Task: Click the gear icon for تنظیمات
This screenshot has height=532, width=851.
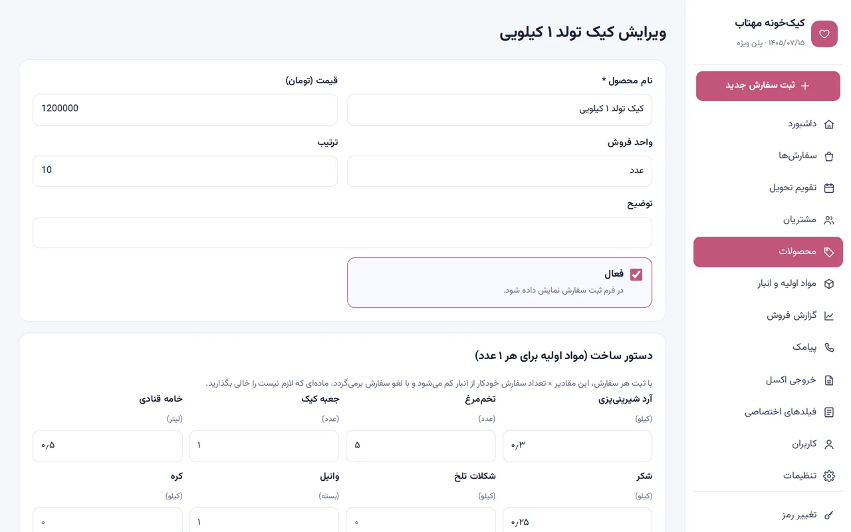Action: (829, 476)
